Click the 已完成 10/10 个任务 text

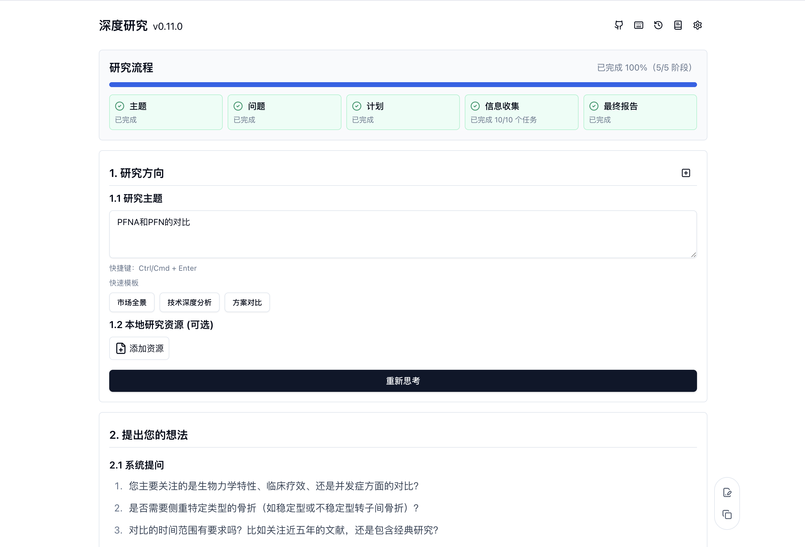pyautogui.click(x=503, y=120)
